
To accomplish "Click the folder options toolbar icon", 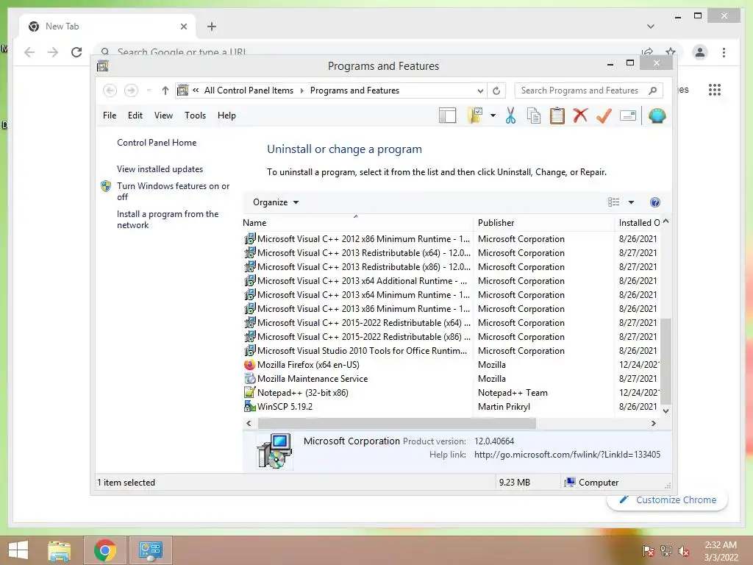I will pos(475,116).
